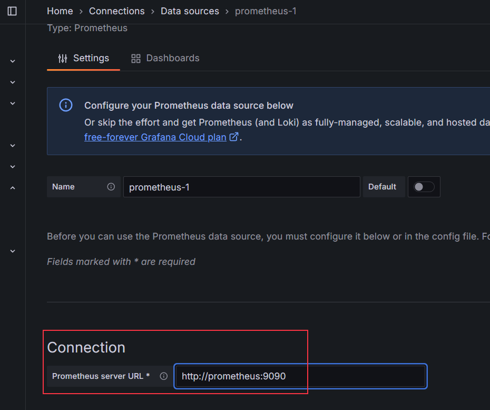490x410 pixels.
Task: Click the Dashboards grid icon
Action: (x=136, y=59)
